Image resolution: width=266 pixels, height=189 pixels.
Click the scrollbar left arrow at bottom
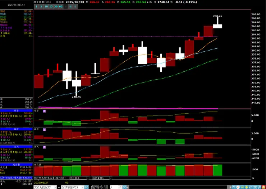(x=128, y=187)
